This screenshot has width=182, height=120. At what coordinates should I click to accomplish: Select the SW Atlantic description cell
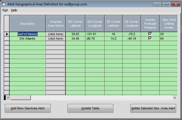coord(27,39)
